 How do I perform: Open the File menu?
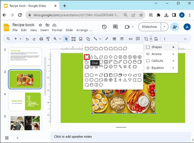(15, 30)
